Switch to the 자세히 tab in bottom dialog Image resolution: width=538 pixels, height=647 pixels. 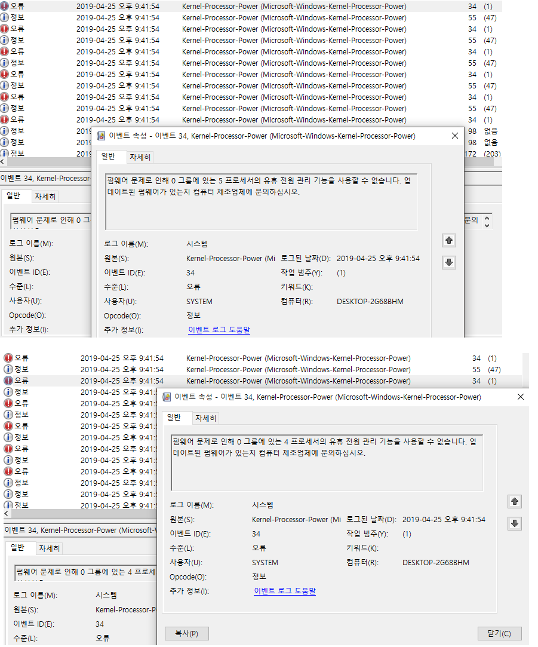point(205,418)
